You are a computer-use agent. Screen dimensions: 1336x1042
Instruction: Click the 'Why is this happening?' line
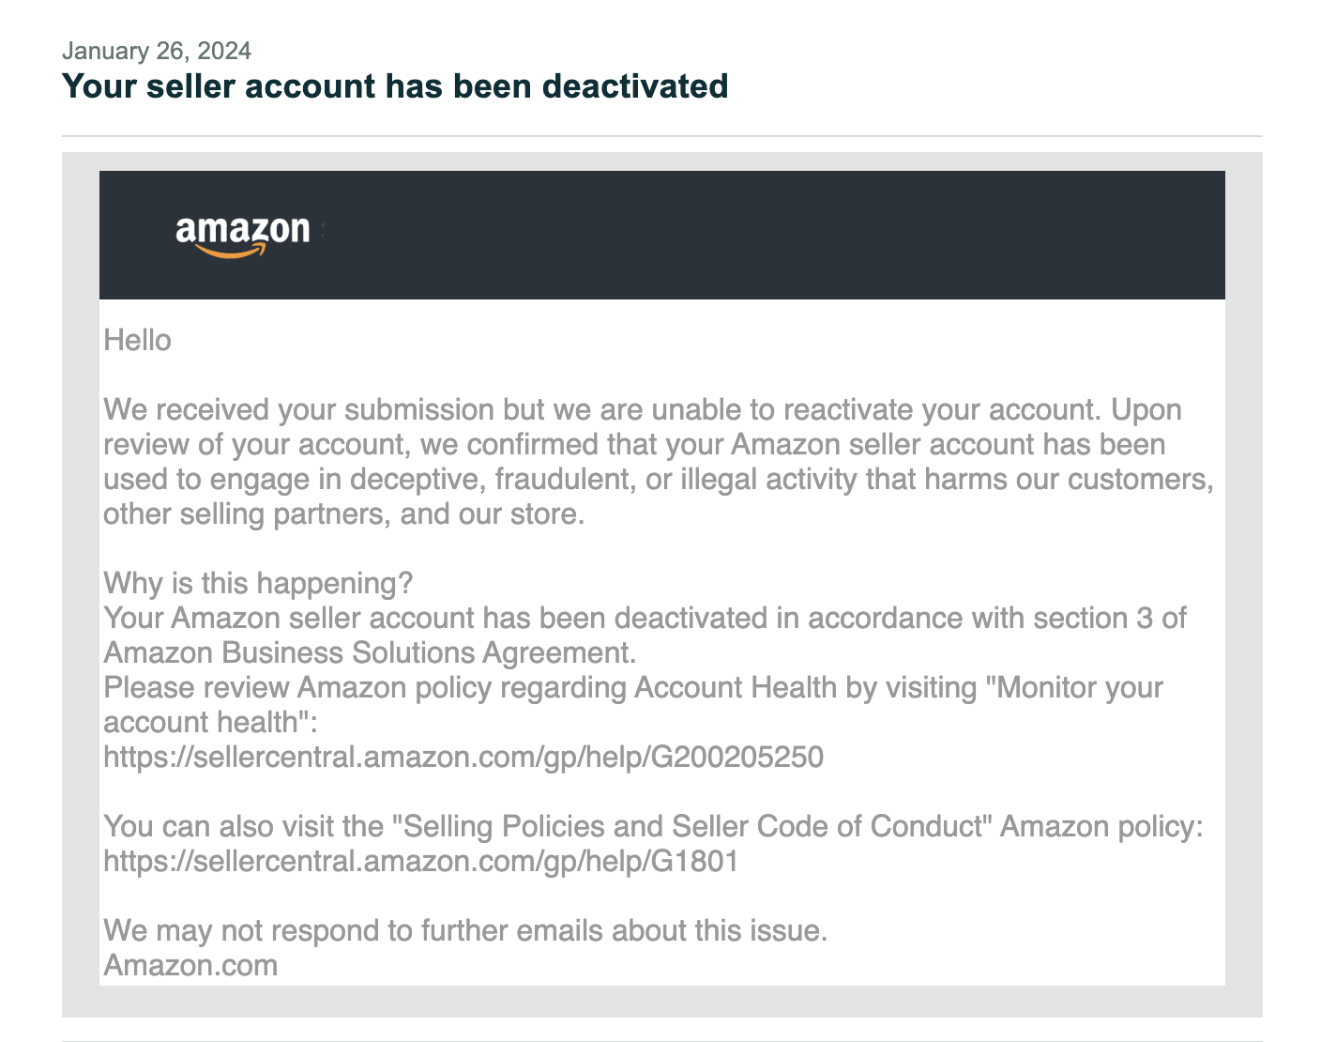tap(258, 583)
